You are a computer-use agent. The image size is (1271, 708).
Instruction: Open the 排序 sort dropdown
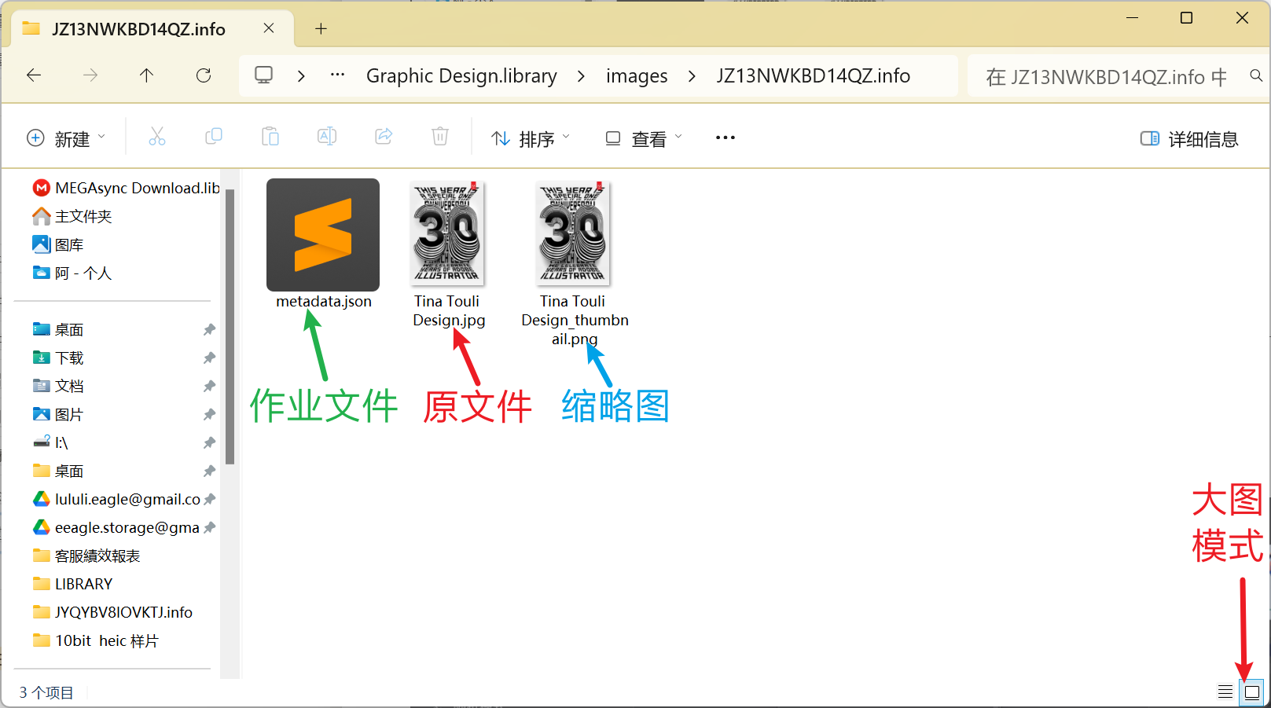click(x=531, y=139)
